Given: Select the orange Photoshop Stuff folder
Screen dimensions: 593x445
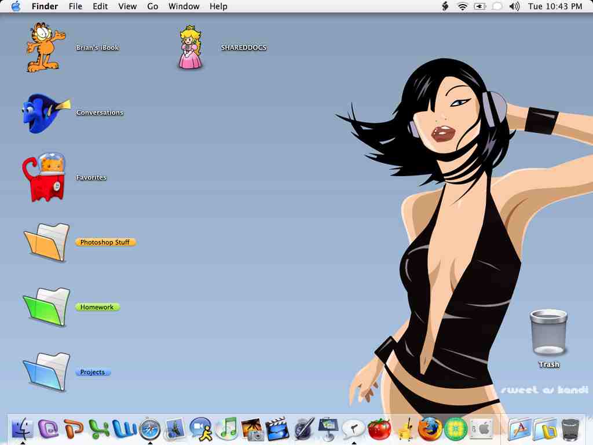Looking at the screenshot, I should pyautogui.click(x=47, y=242).
